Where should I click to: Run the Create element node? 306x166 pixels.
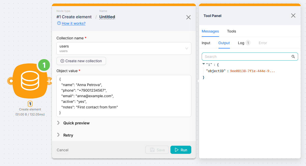(x=181, y=150)
